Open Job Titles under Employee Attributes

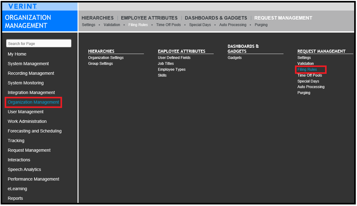166,64
